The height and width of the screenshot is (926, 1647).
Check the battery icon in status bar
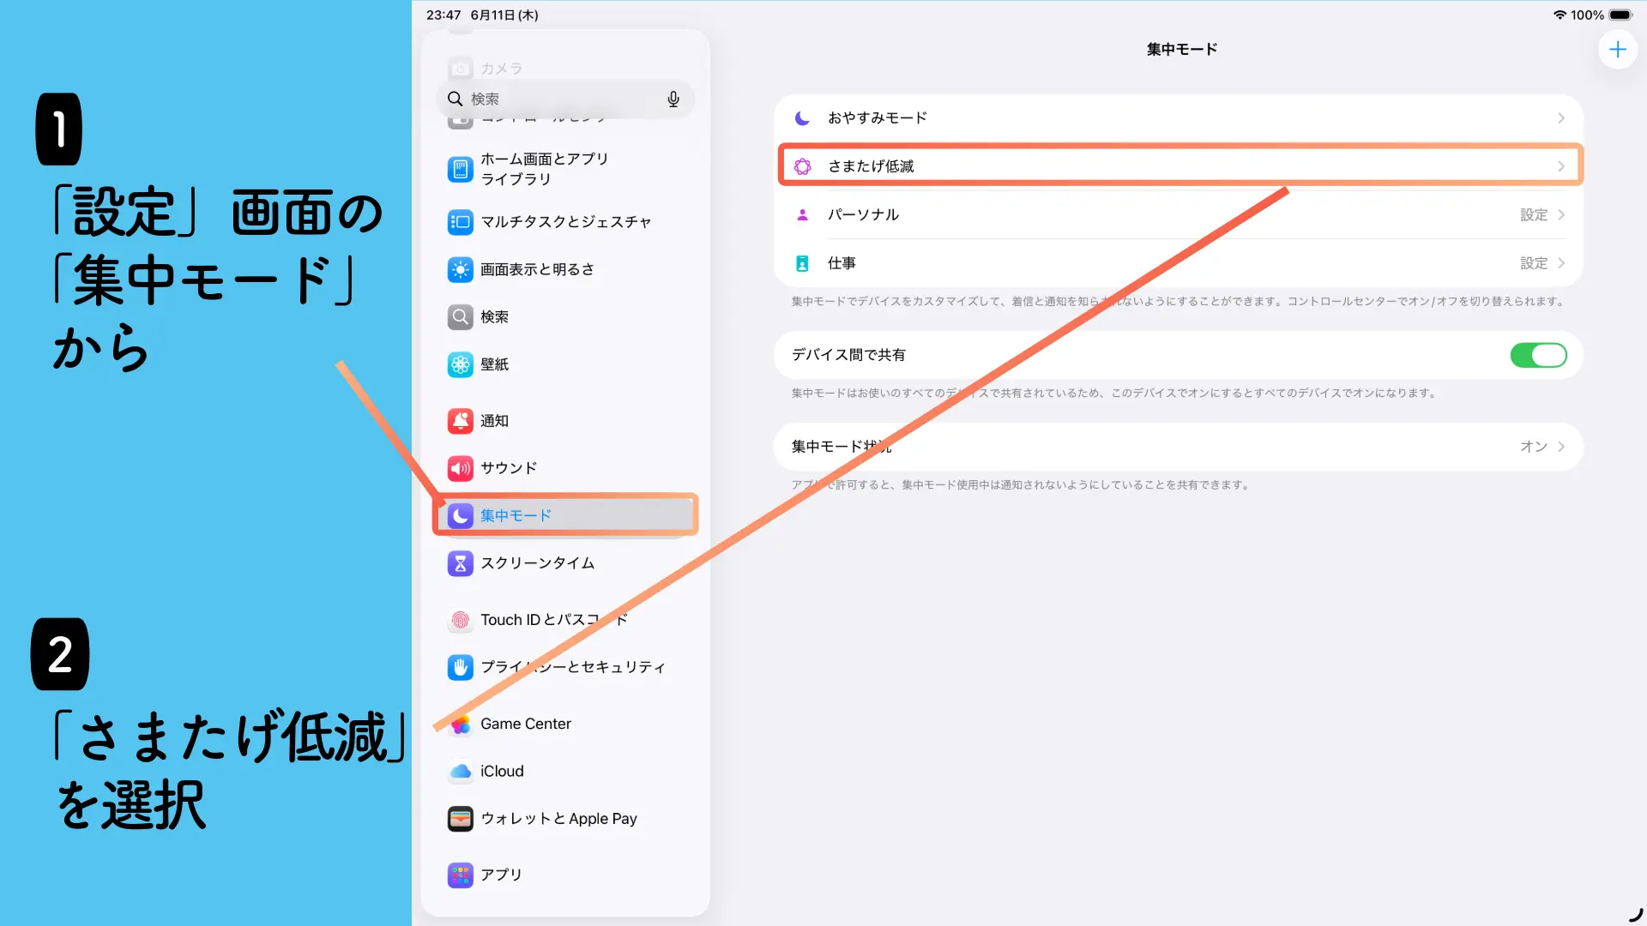[x=1620, y=15]
